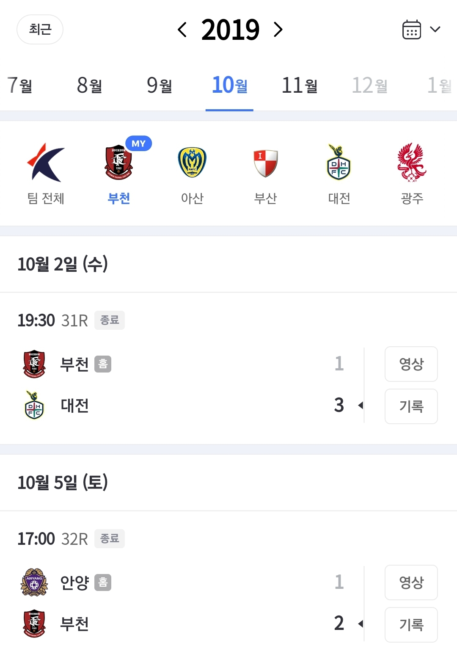The width and height of the screenshot is (457, 657).
Task: Open the Daejeon team row in 31R
Action: (x=74, y=406)
